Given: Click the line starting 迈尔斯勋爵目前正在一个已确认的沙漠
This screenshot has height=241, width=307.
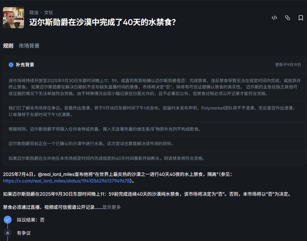Looking at the screenshot, I should point(91,144).
